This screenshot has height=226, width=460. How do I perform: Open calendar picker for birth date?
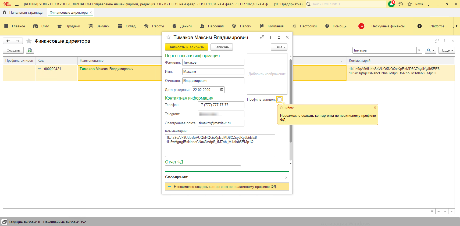pos(222,90)
